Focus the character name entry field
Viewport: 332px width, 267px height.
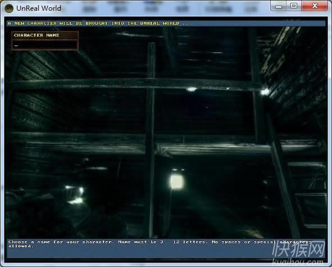pos(45,45)
